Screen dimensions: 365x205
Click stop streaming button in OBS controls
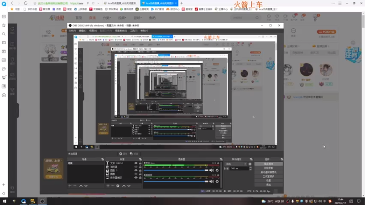pyautogui.click(x=268, y=164)
